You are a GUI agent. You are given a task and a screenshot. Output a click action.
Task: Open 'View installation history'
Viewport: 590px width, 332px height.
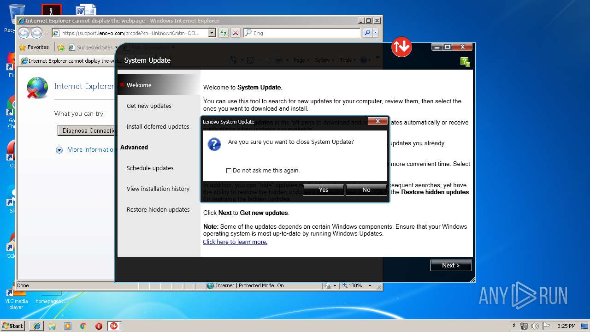[159, 189]
